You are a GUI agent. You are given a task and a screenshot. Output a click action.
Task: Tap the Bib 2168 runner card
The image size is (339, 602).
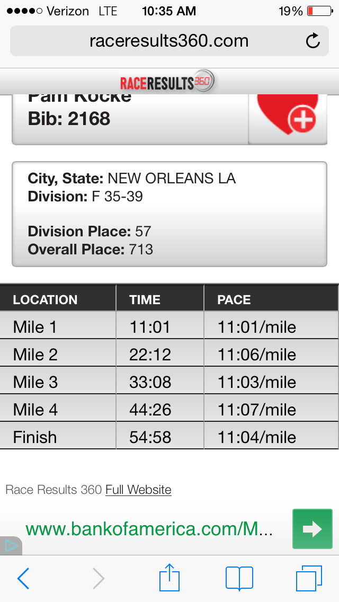click(130, 118)
